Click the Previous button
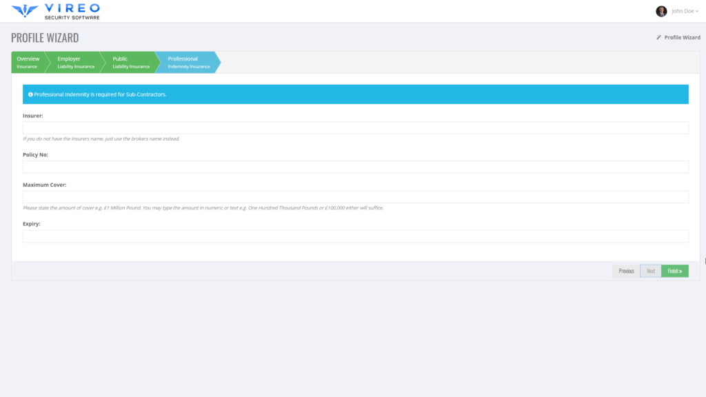 tap(626, 270)
